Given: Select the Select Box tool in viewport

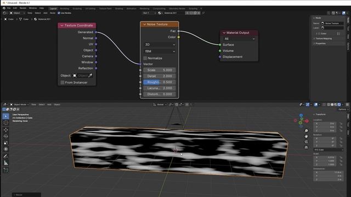Looking at the screenshot, I should pos(6,116).
